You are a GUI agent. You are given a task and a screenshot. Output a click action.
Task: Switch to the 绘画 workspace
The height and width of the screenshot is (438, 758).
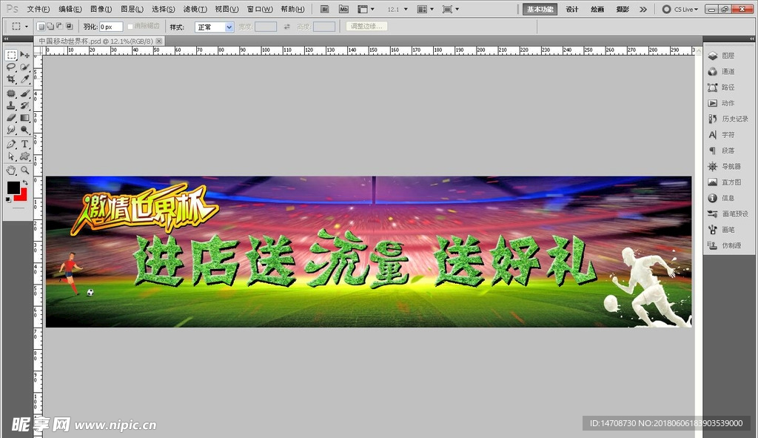pos(597,9)
